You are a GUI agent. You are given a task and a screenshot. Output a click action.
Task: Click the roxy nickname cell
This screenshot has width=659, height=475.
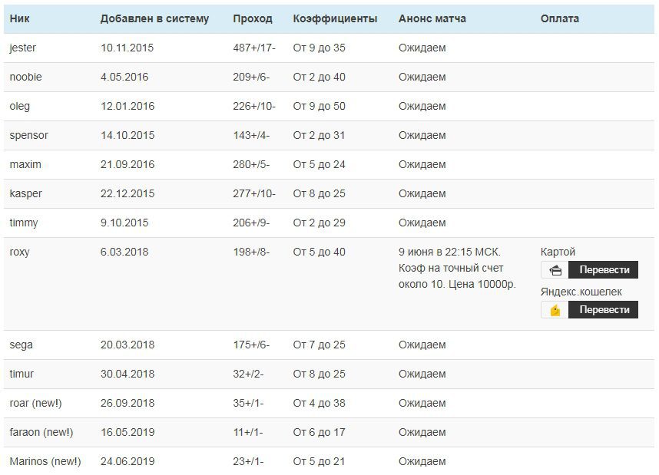(x=20, y=252)
